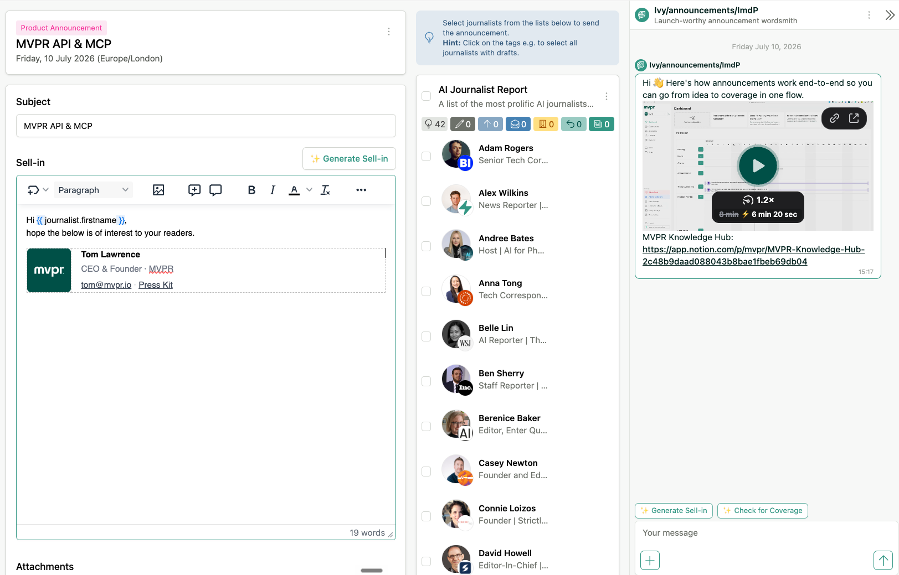This screenshot has height=575, width=899.
Task: Open the Press Kit link in signature
Action: [156, 285]
